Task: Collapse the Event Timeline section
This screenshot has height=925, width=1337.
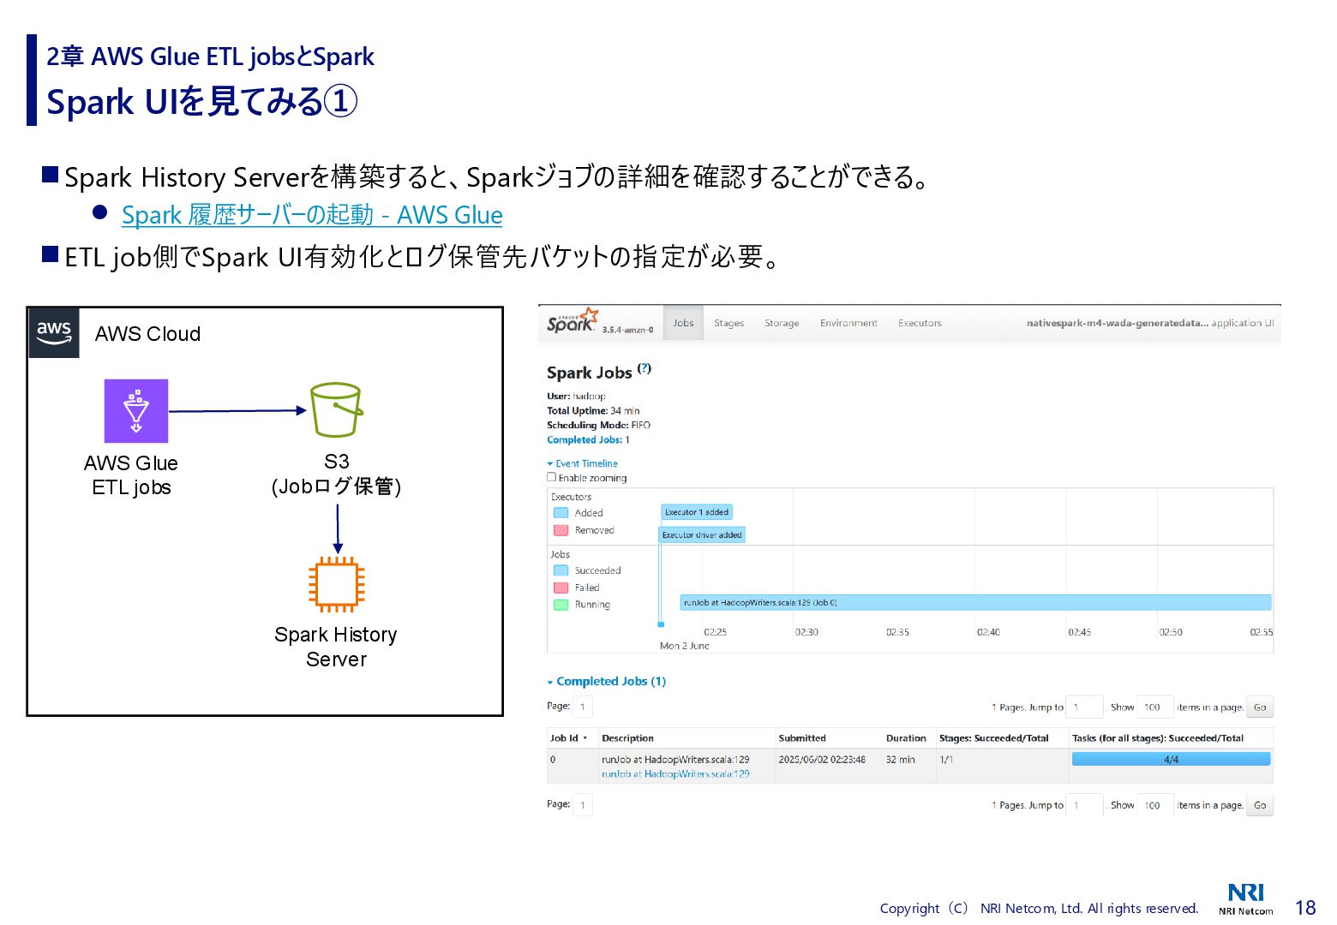Action: tap(583, 463)
